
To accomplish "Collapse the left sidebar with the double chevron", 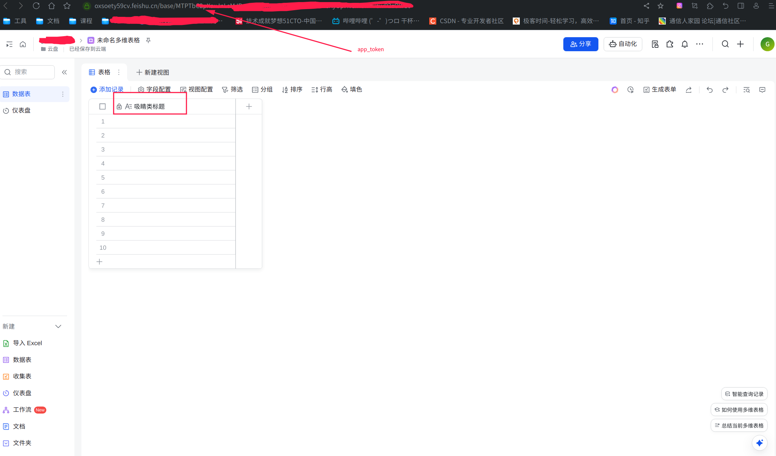I will (x=64, y=72).
